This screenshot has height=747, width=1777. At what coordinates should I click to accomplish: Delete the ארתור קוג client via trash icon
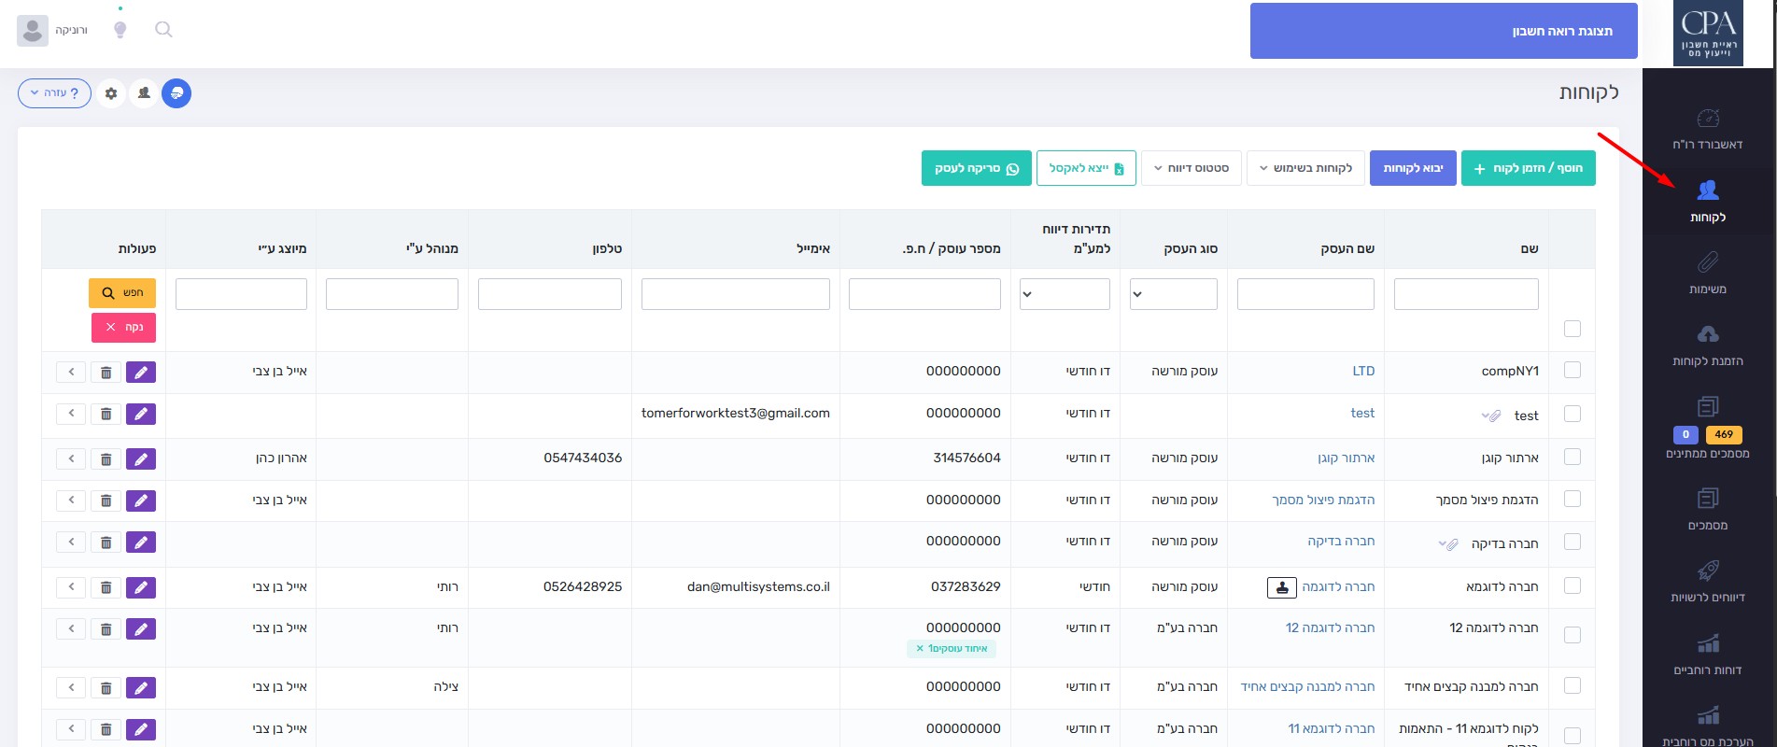pos(106,459)
